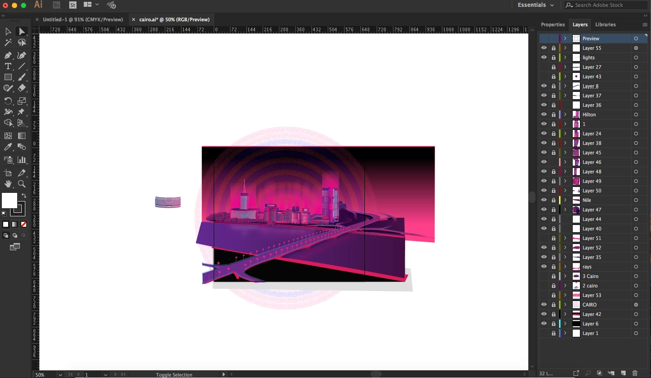Select the Scale tool

pyautogui.click(x=21, y=101)
